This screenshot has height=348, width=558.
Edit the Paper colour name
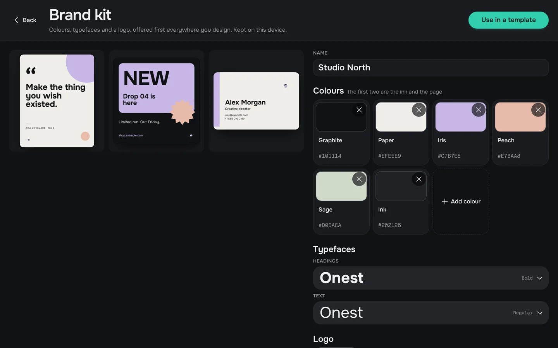(x=401, y=140)
